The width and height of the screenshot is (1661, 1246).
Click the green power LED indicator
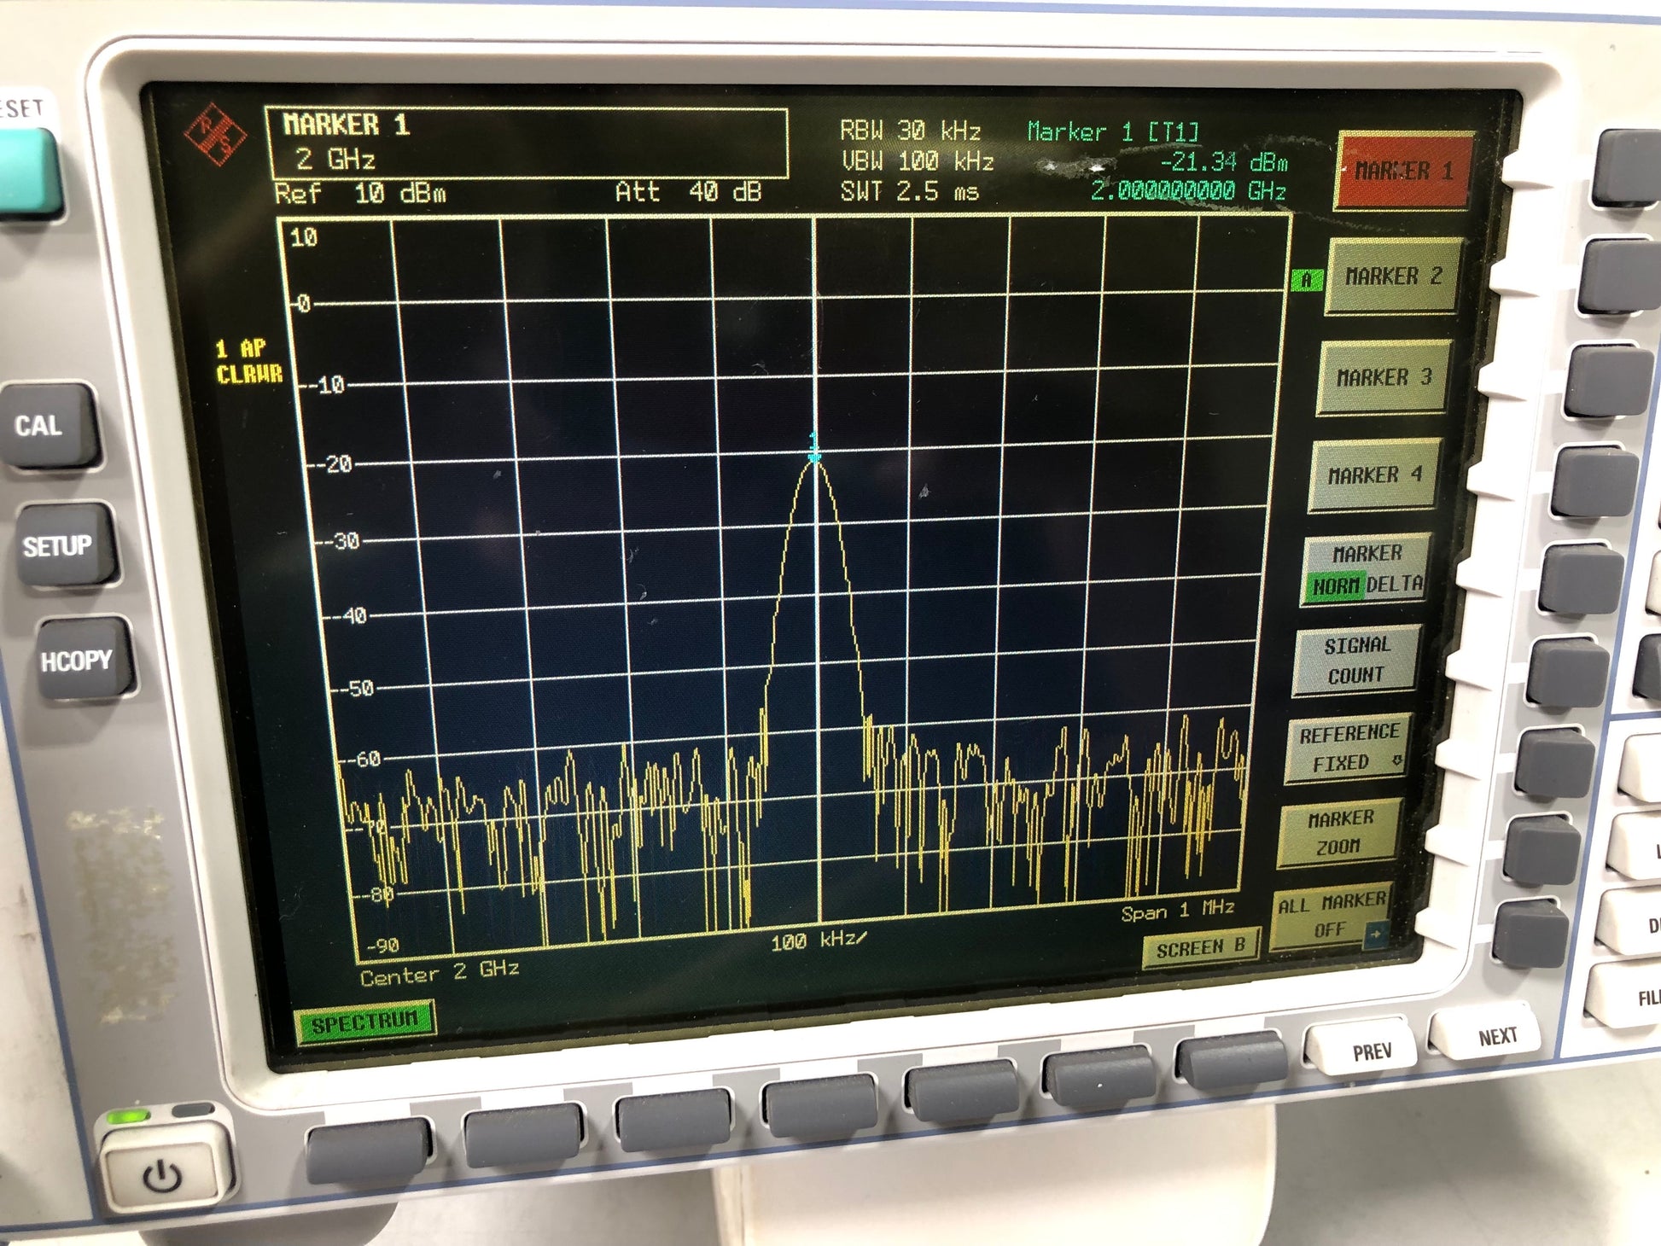[128, 1116]
